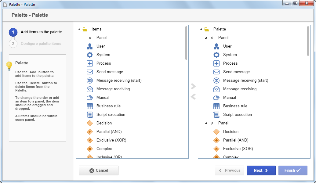This screenshot has height=183, width=316.
Task: Click Send message envelope icon in Palette tree
Action: tap(216, 72)
